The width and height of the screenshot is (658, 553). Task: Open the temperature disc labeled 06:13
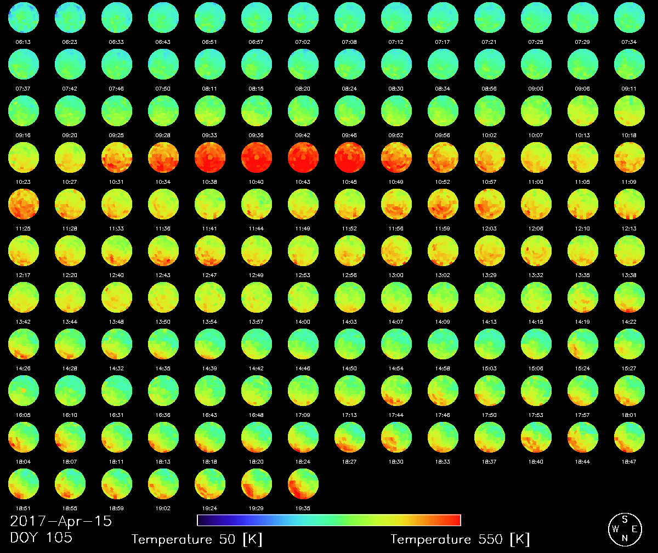[24, 18]
